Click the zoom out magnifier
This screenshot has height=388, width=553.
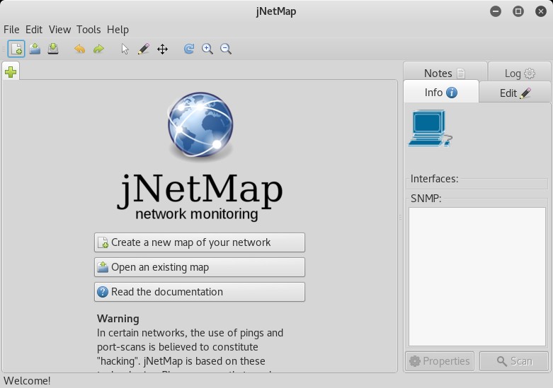pos(226,49)
